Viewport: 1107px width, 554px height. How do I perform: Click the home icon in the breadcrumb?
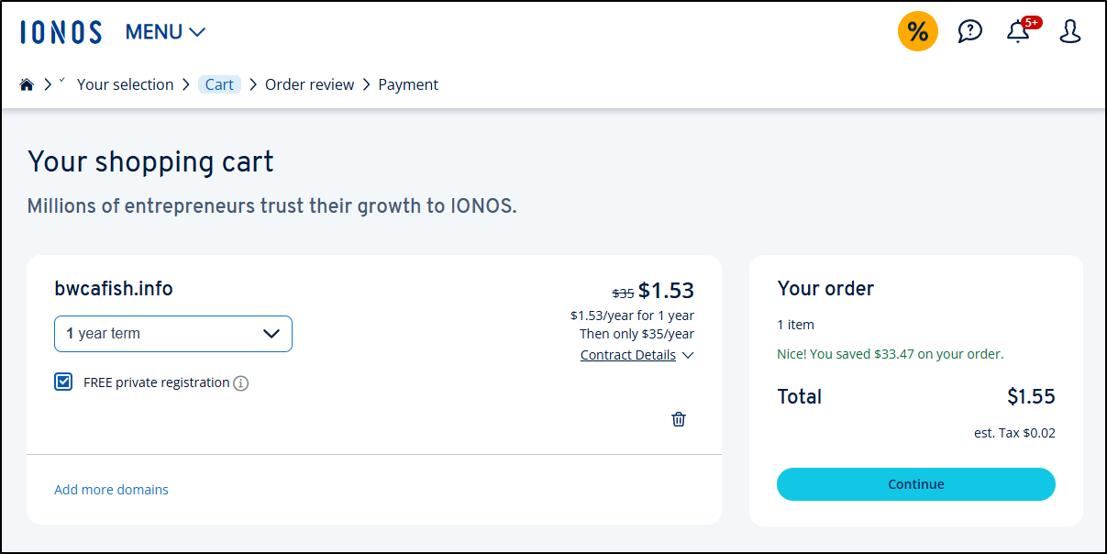[x=27, y=84]
